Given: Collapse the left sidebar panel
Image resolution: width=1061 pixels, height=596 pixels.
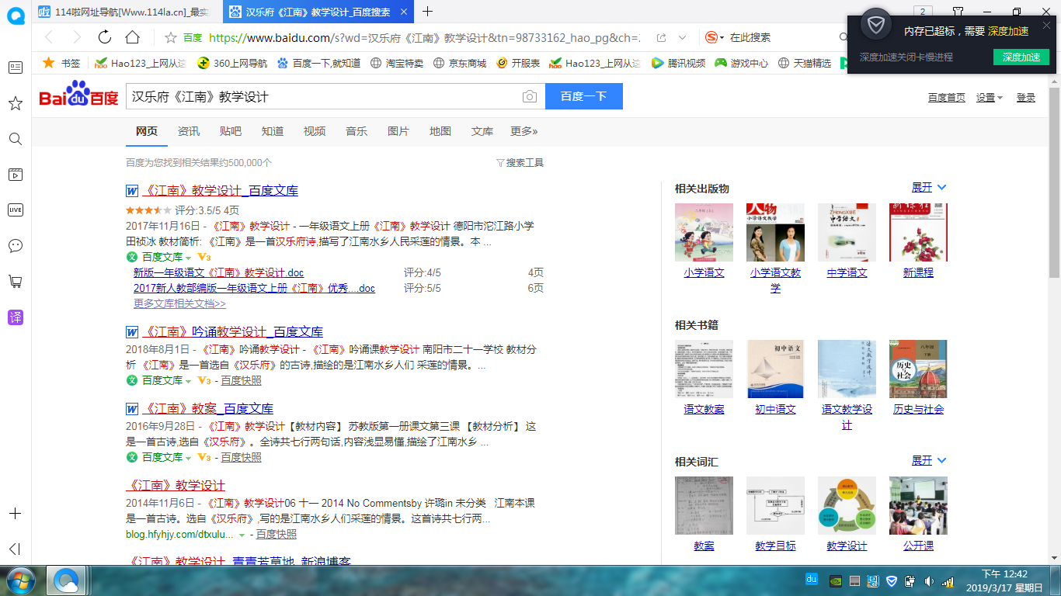Looking at the screenshot, I should point(15,549).
